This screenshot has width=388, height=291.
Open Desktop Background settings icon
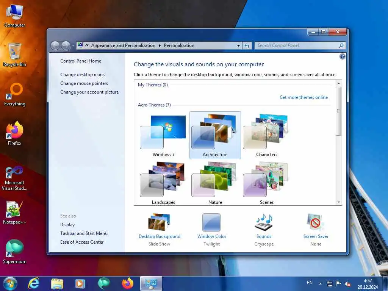click(159, 222)
